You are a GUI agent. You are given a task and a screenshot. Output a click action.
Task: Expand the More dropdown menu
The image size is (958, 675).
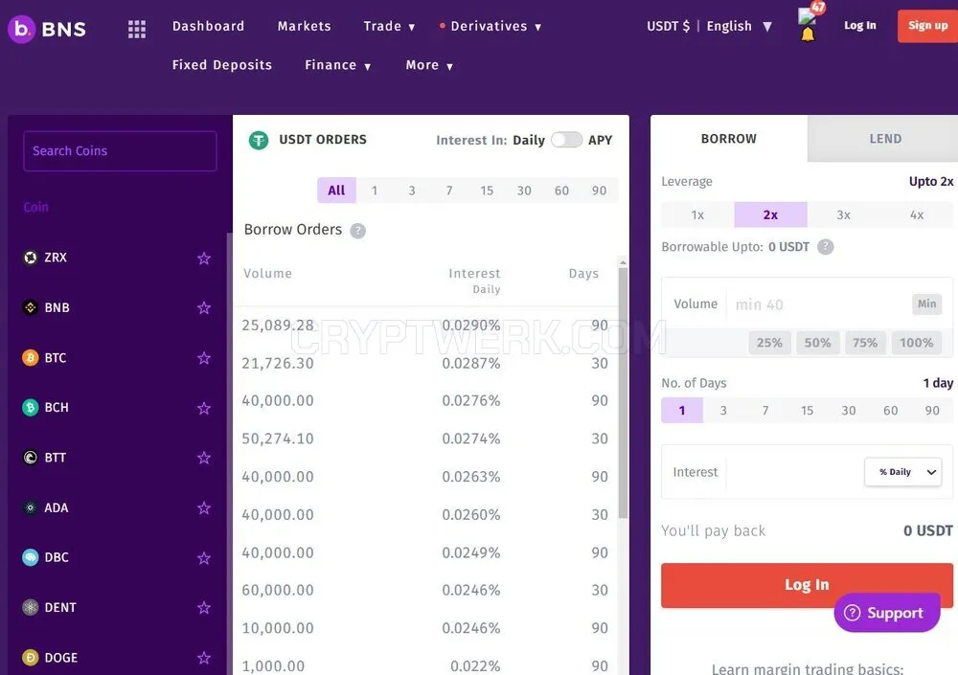(x=429, y=65)
